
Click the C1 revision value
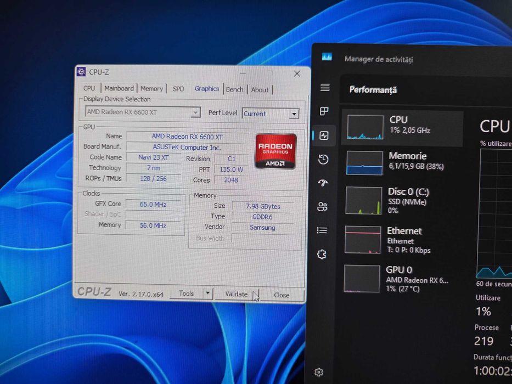coord(231,159)
